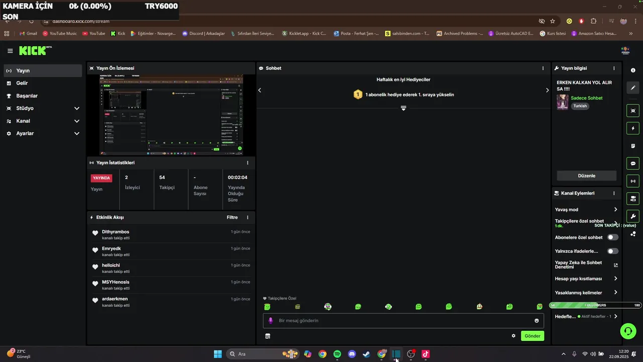643x362 pixels.
Task: Open Yayın İstatistikleri three-dot menu
Action: point(247,163)
